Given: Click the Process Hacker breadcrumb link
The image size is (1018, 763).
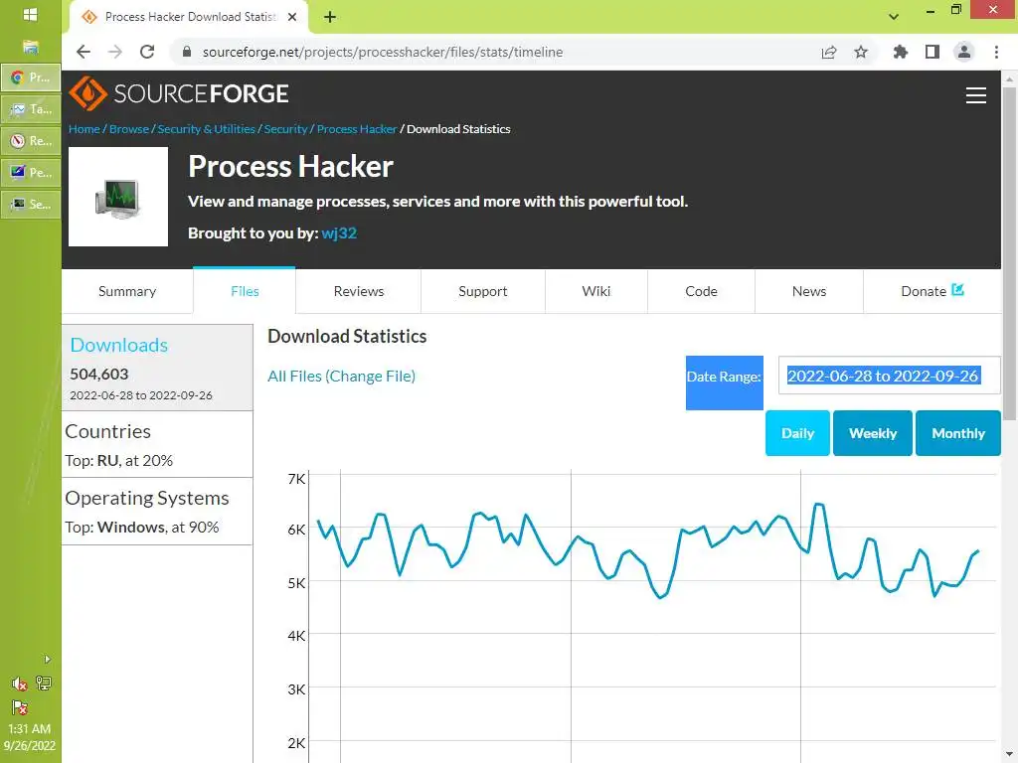Looking at the screenshot, I should coord(357,129).
